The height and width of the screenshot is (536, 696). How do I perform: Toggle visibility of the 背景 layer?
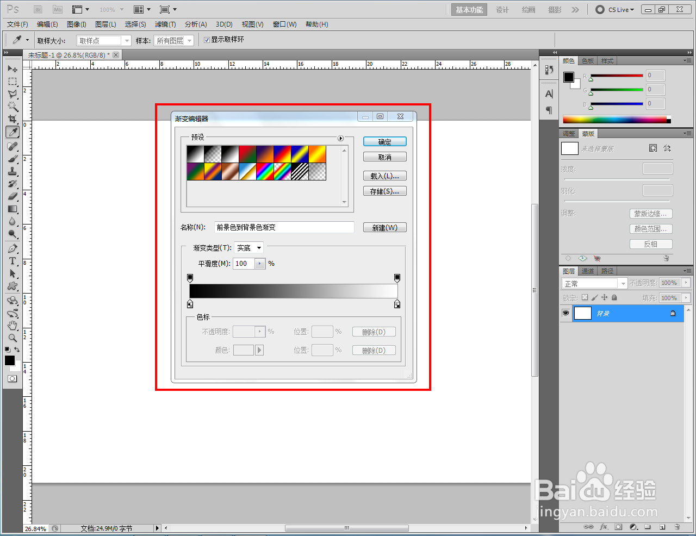[x=566, y=313]
